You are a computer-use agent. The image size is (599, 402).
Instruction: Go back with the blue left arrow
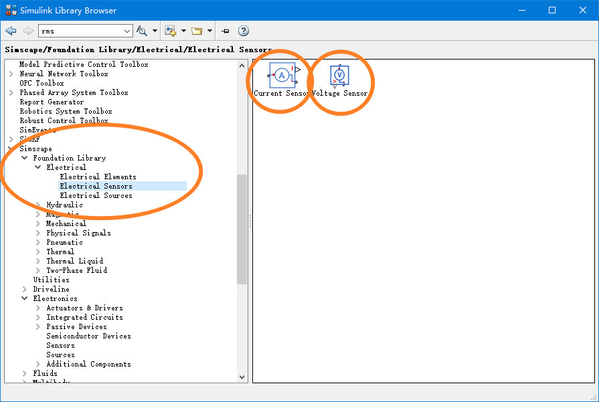(x=11, y=31)
